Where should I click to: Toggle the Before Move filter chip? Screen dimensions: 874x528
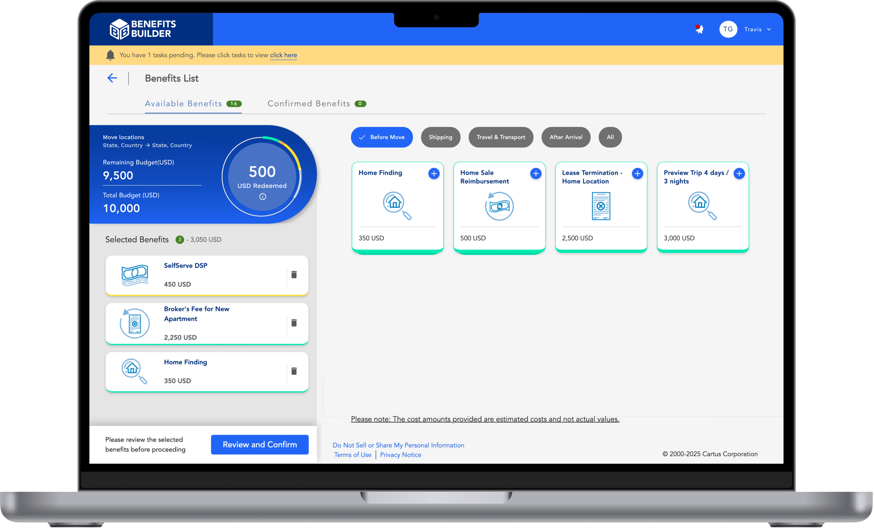382,137
